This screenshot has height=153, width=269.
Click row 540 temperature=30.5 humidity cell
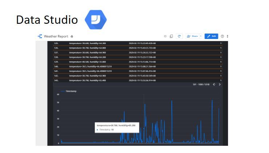(90, 66)
